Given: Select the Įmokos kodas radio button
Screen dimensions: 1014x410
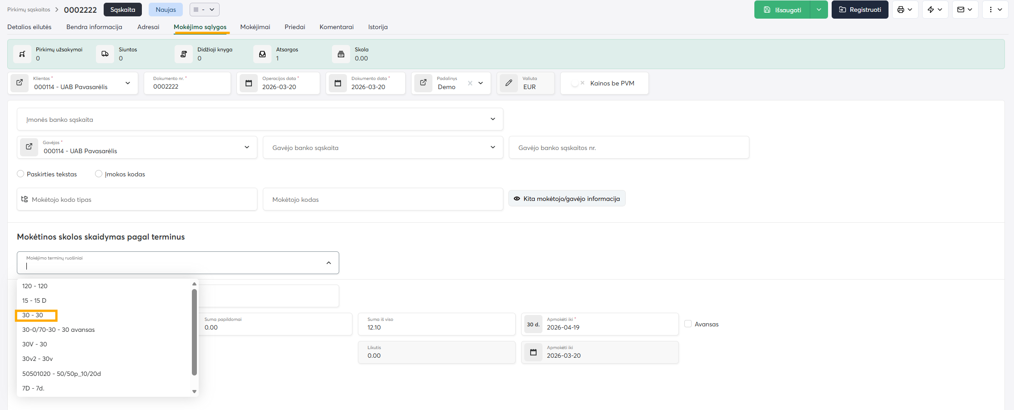Looking at the screenshot, I should coord(99,174).
